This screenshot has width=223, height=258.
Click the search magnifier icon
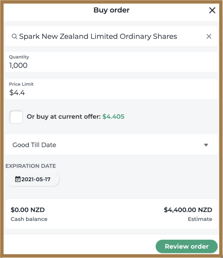pos(14,36)
